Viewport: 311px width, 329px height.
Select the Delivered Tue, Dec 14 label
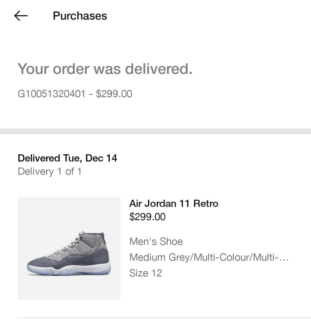(67, 158)
